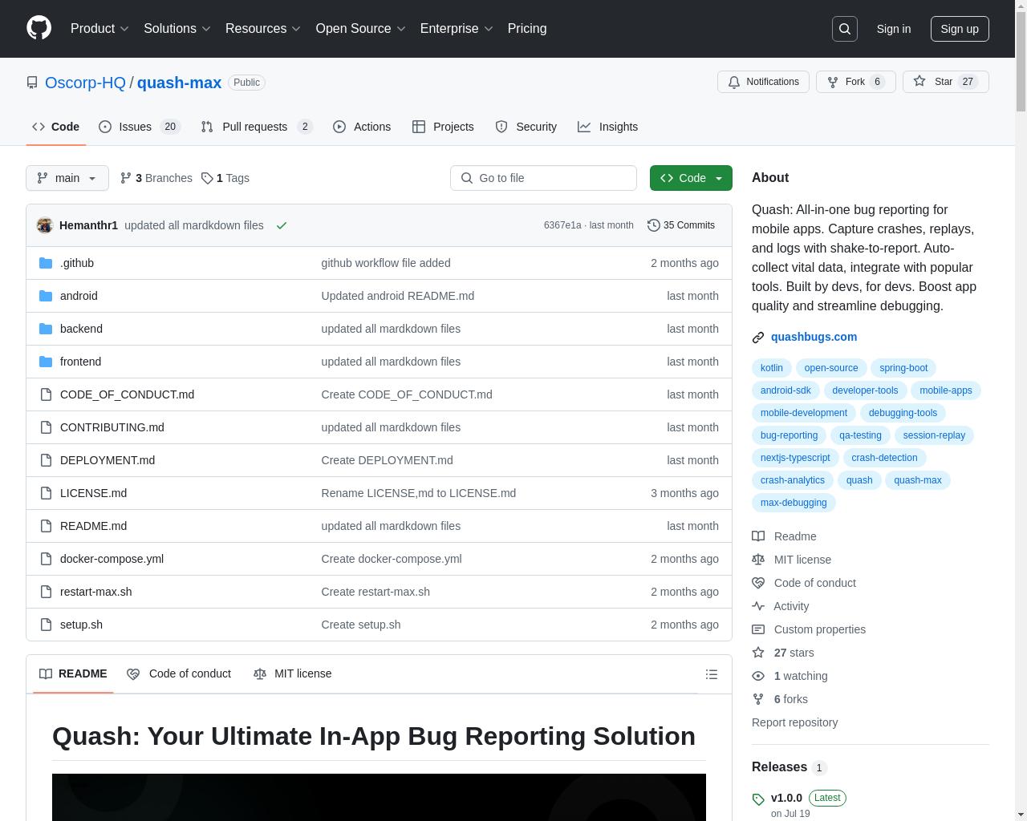Click the GitHub logo icon
Image resolution: width=1027 pixels, height=821 pixels.
point(39,28)
